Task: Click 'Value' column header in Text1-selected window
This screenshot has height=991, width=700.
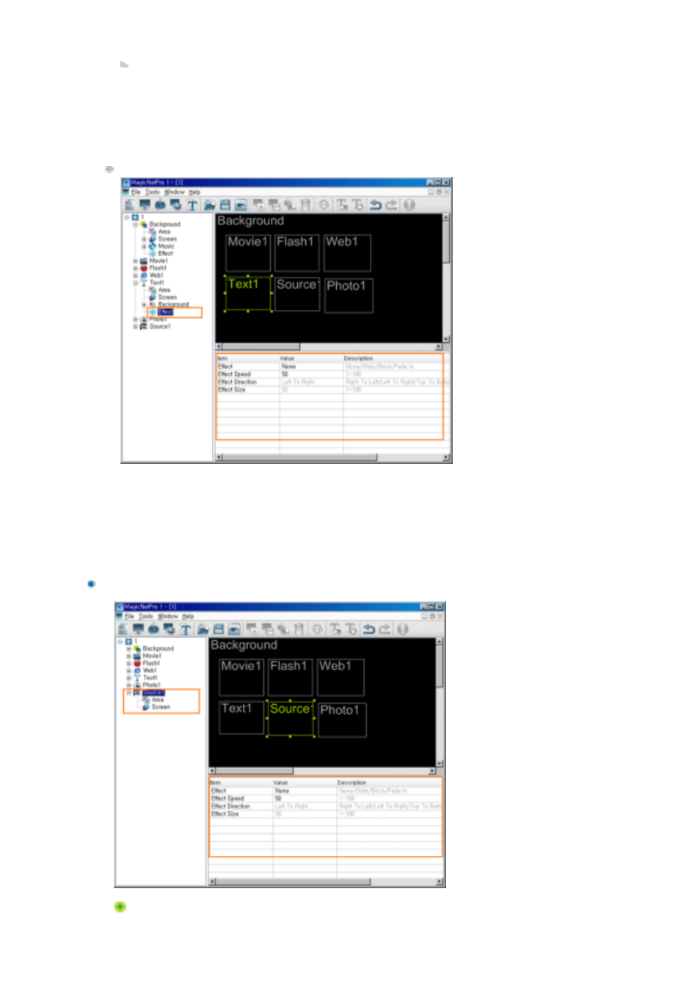Action: click(288, 358)
